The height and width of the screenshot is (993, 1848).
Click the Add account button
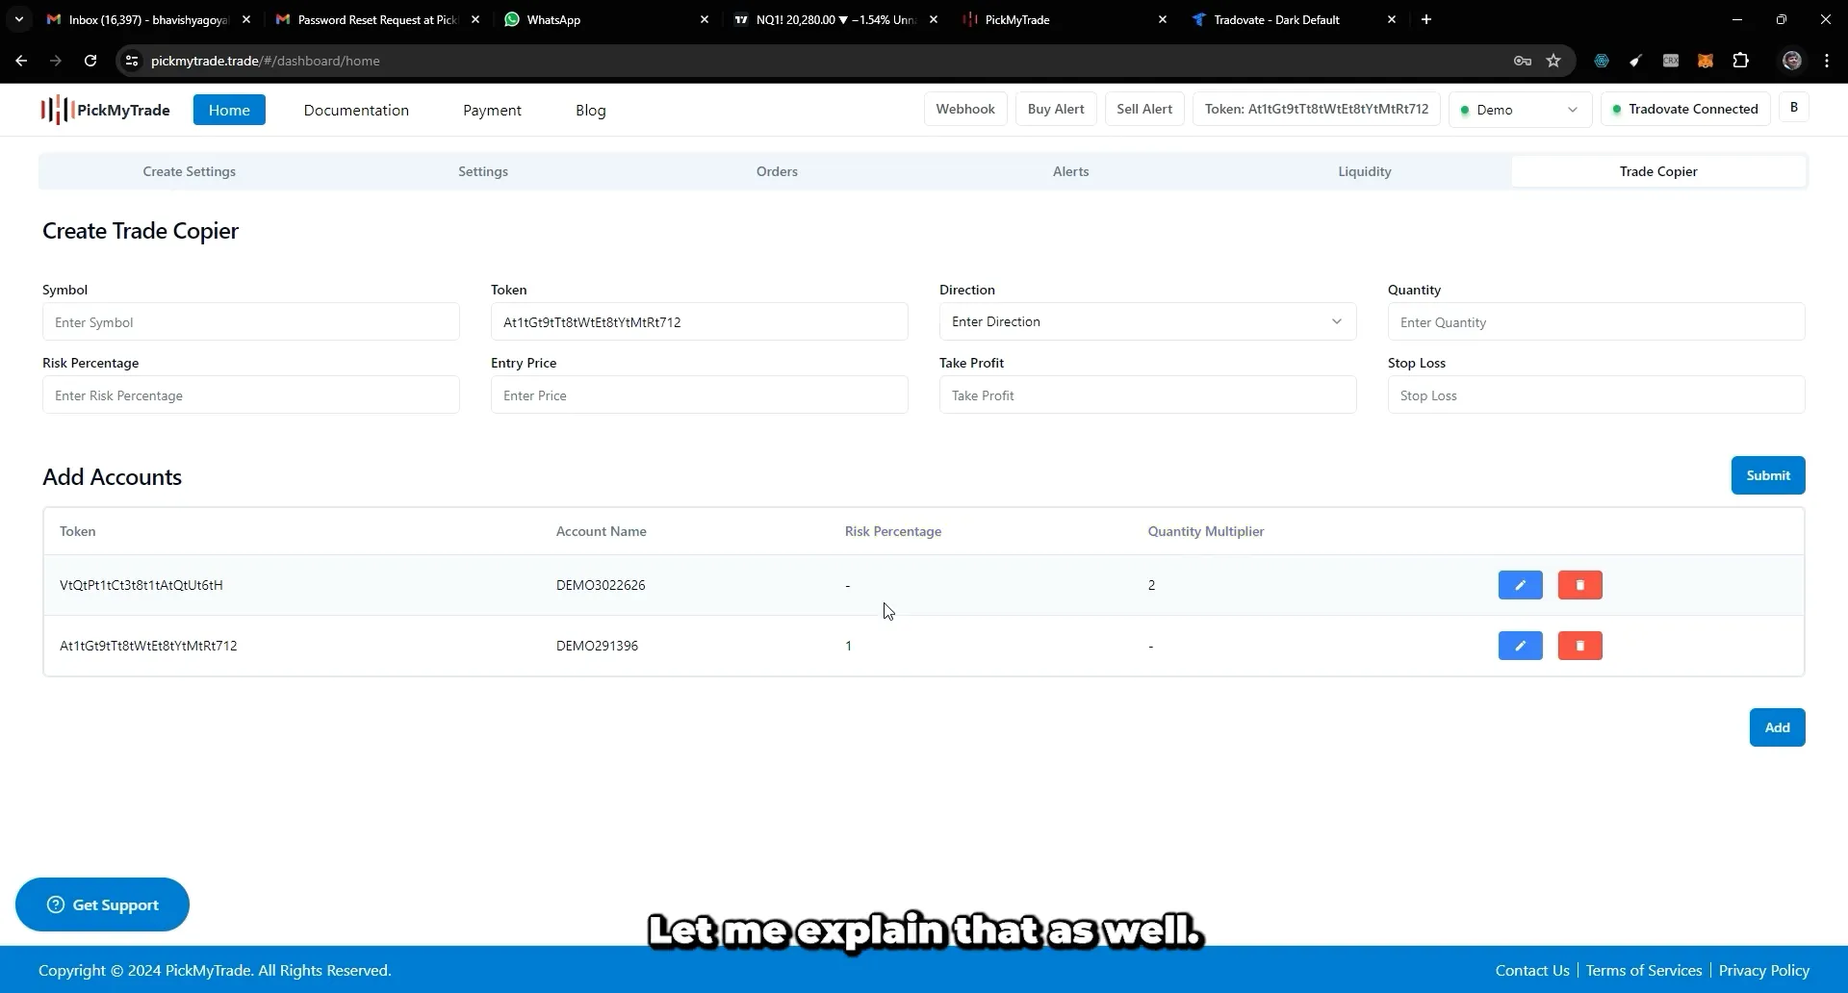1777,727
